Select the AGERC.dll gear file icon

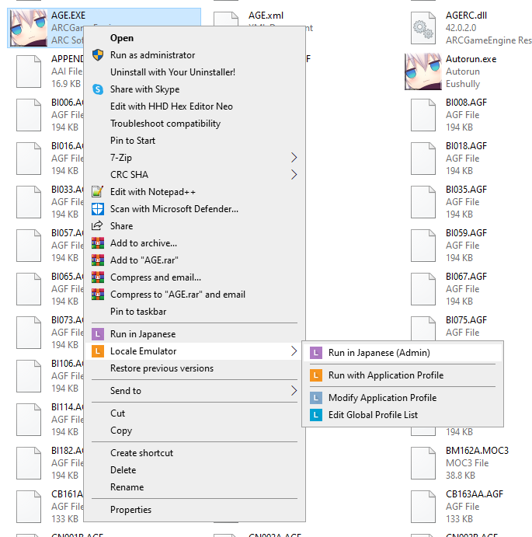(423, 28)
